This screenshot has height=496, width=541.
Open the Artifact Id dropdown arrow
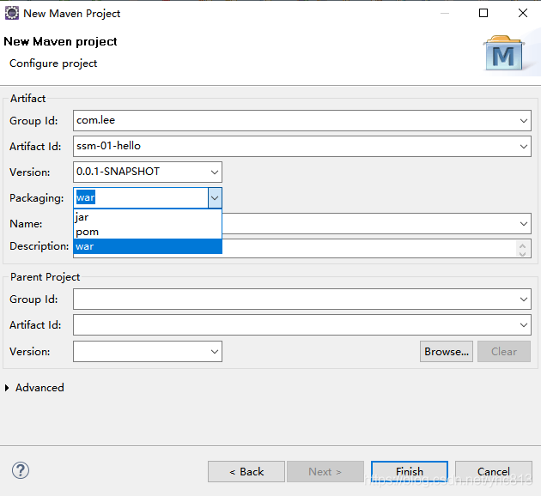click(524, 147)
